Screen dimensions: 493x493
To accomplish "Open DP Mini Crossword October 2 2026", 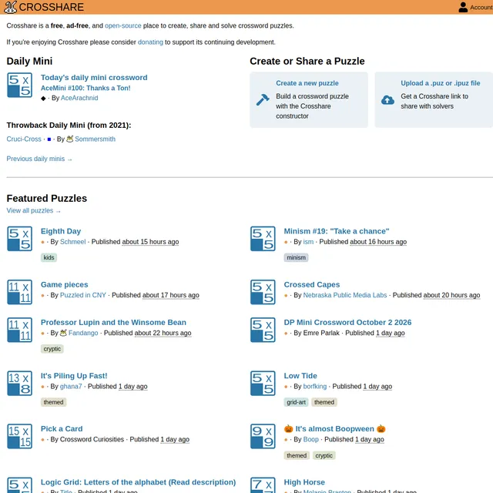I will click(x=347, y=323).
